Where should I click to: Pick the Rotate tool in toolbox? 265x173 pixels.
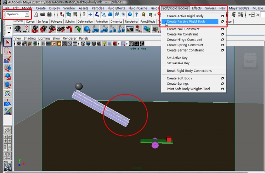pyautogui.click(x=7, y=77)
